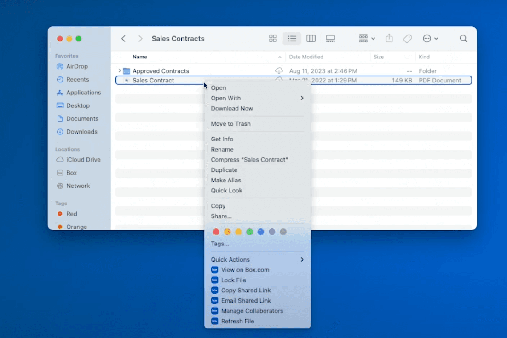507x338 pixels.
Task: Apply the red tag color dot
Action: (216, 232)
